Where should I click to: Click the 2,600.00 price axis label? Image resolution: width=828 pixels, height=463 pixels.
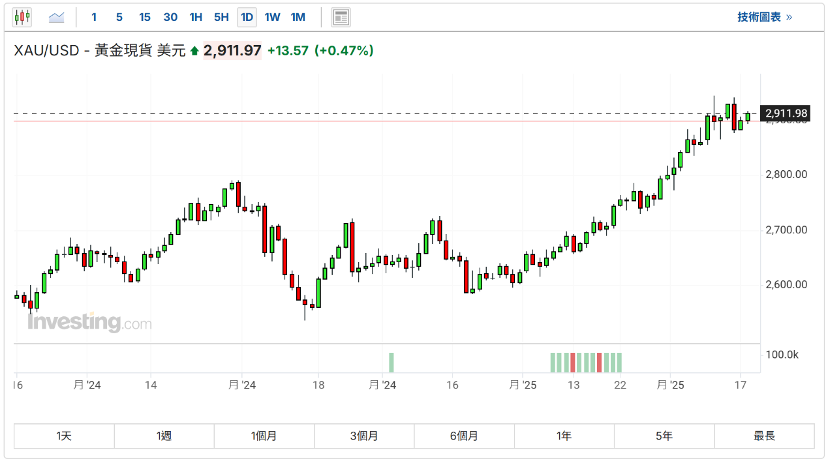pyautogui.click(x=786, y=284)
